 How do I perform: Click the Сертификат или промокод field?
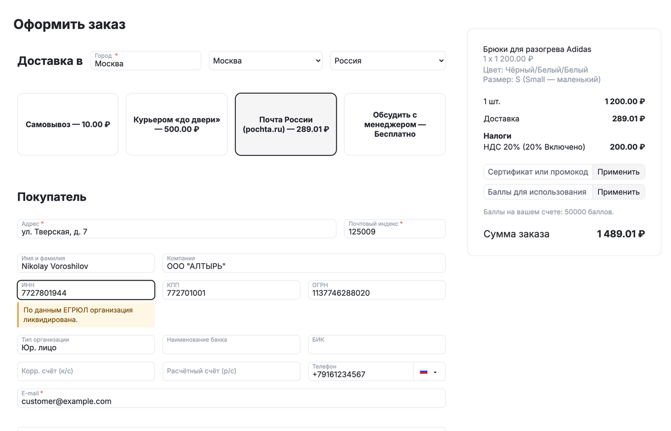click(x=538, y=172)
